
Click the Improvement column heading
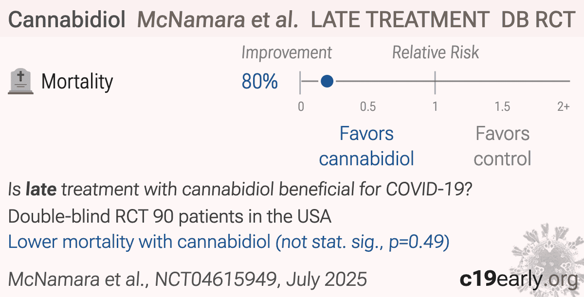[287, 52]
